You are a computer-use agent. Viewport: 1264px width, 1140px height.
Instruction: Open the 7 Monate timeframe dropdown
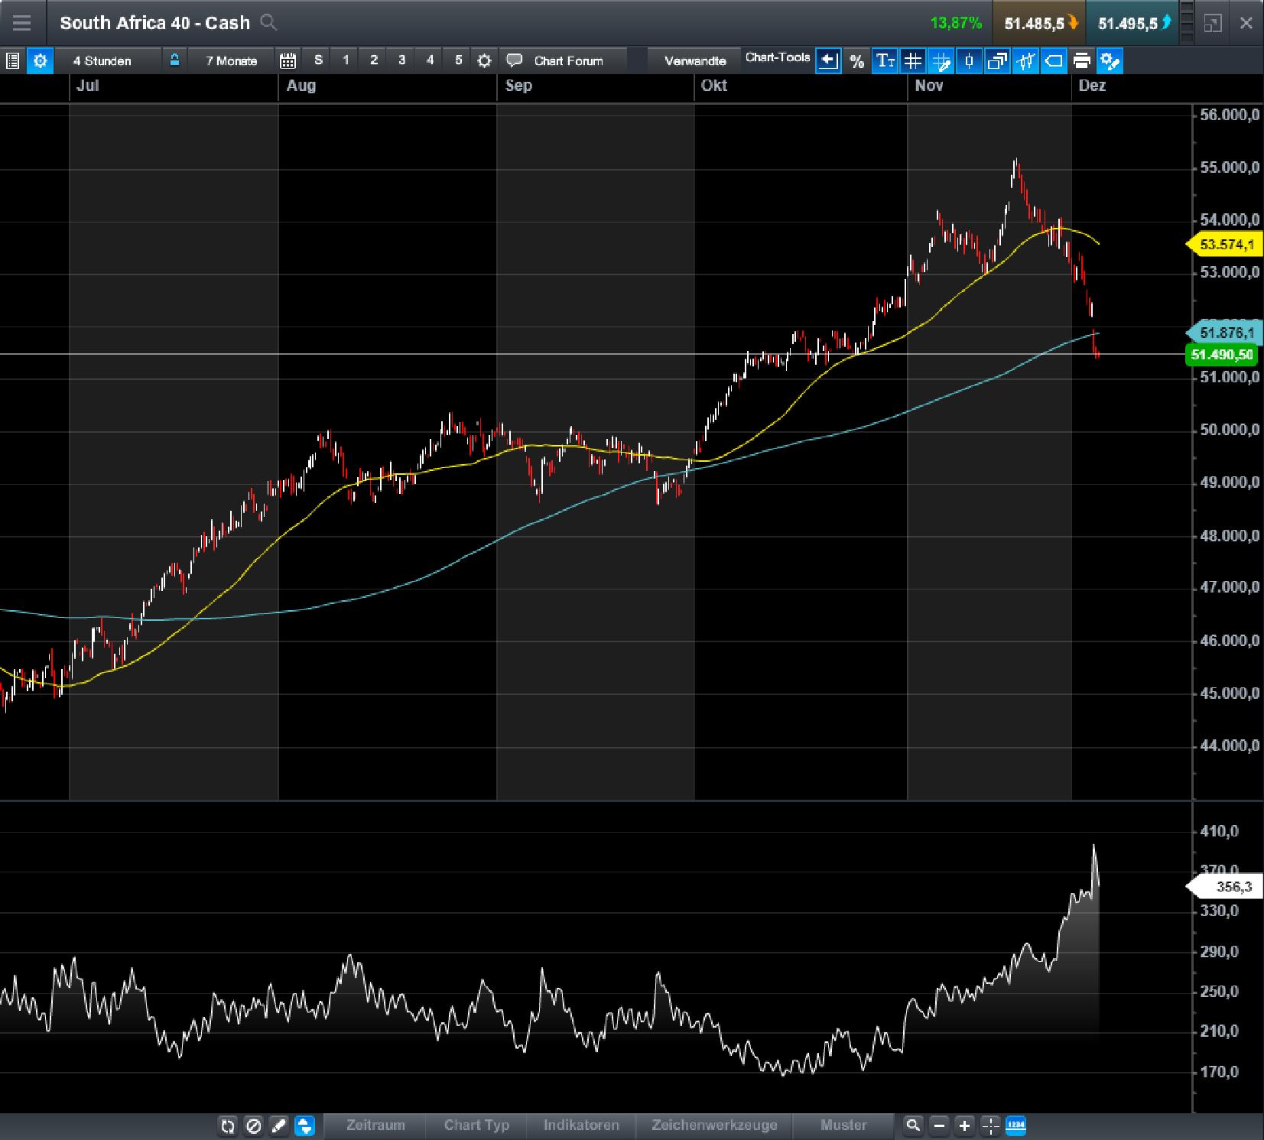[229, 60]
